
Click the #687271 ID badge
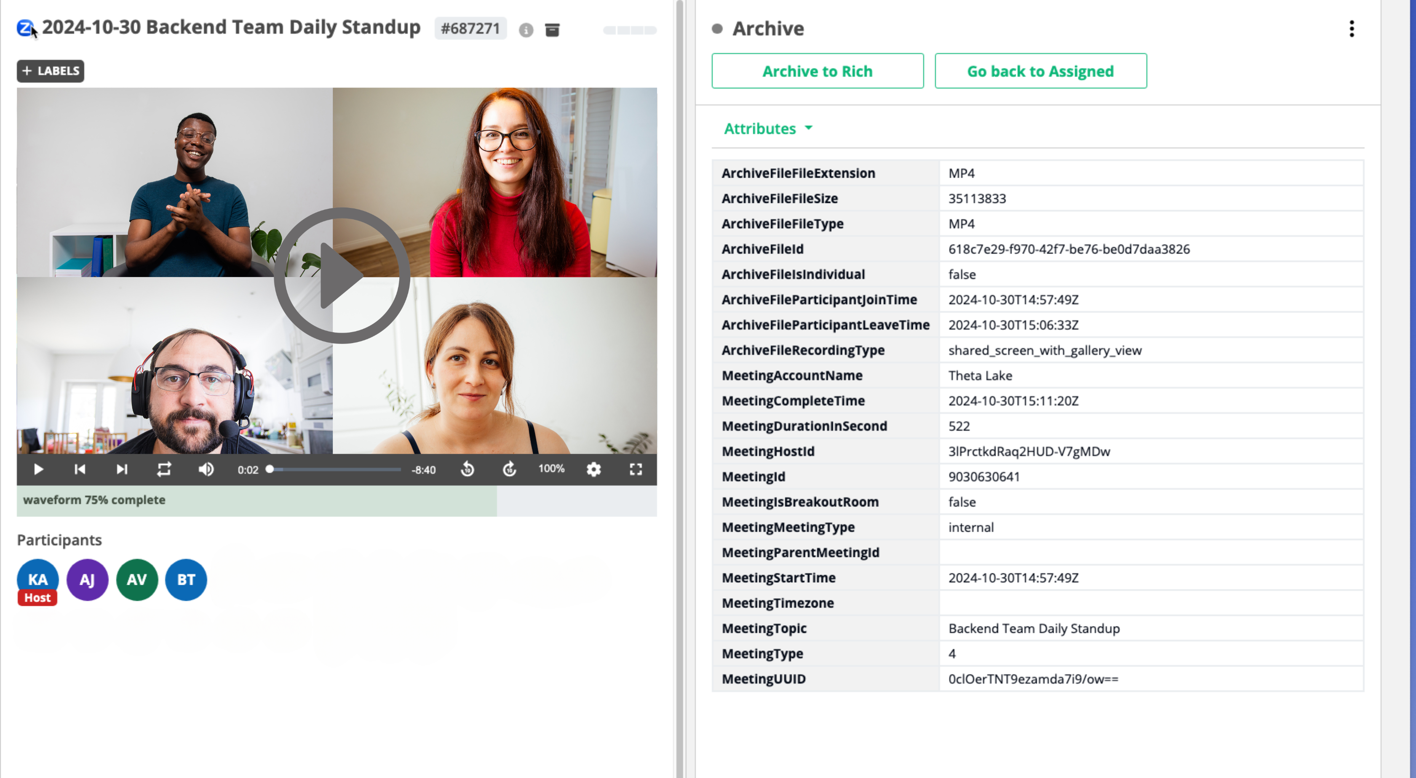tap(470, 29)
